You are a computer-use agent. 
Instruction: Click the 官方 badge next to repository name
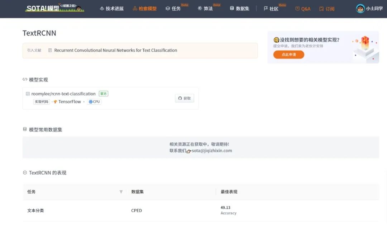tap(103, 94)
